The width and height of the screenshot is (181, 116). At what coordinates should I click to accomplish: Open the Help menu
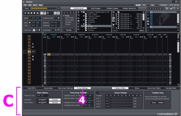[x=40, y=5]
